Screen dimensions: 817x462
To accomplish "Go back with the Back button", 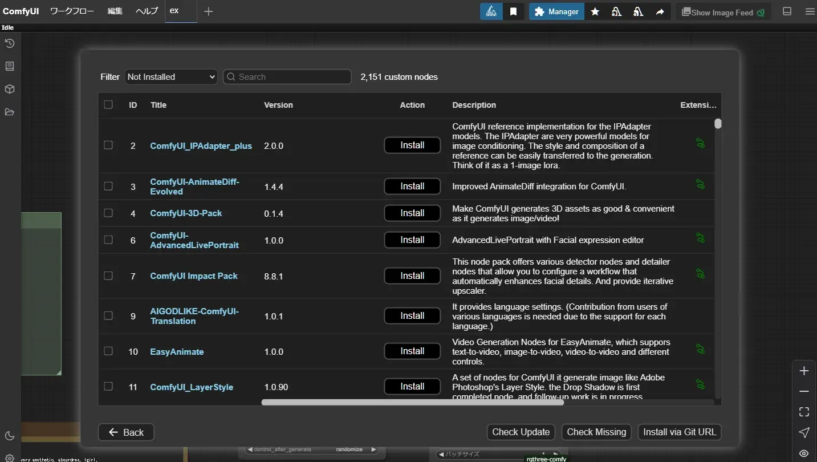I will [x=126, y=432].
